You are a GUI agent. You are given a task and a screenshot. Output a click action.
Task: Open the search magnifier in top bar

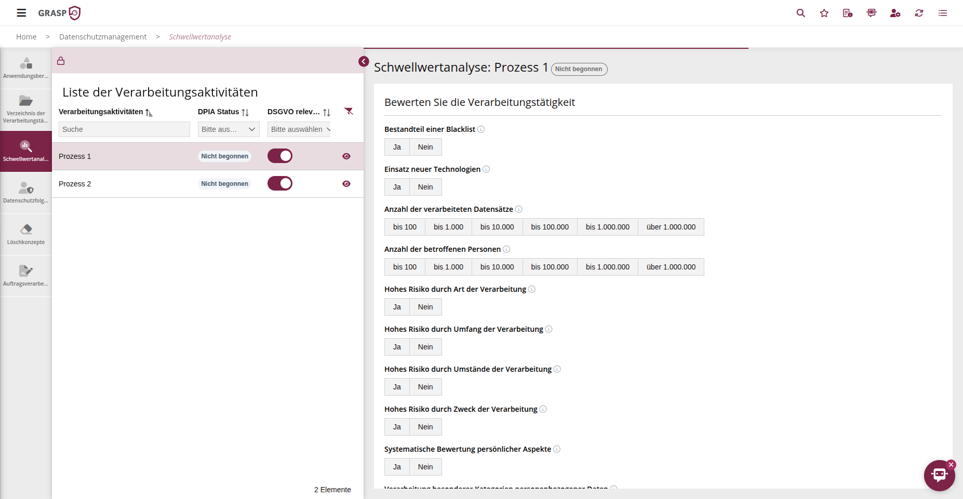[x=800, y=13]
